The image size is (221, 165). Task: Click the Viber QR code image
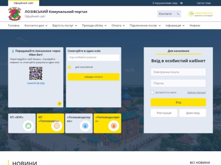click(36, 73)
